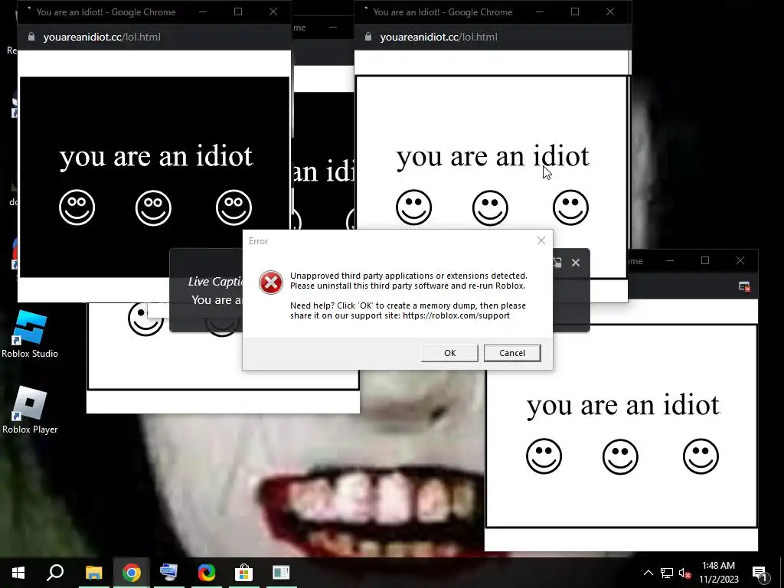784x588 pixels.
Task: Minimize the top-left Chrome window
Action: pos(202,11)
